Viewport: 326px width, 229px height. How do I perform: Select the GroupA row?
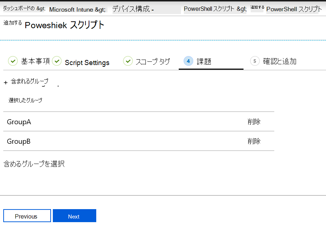click(x=139, y=121)
